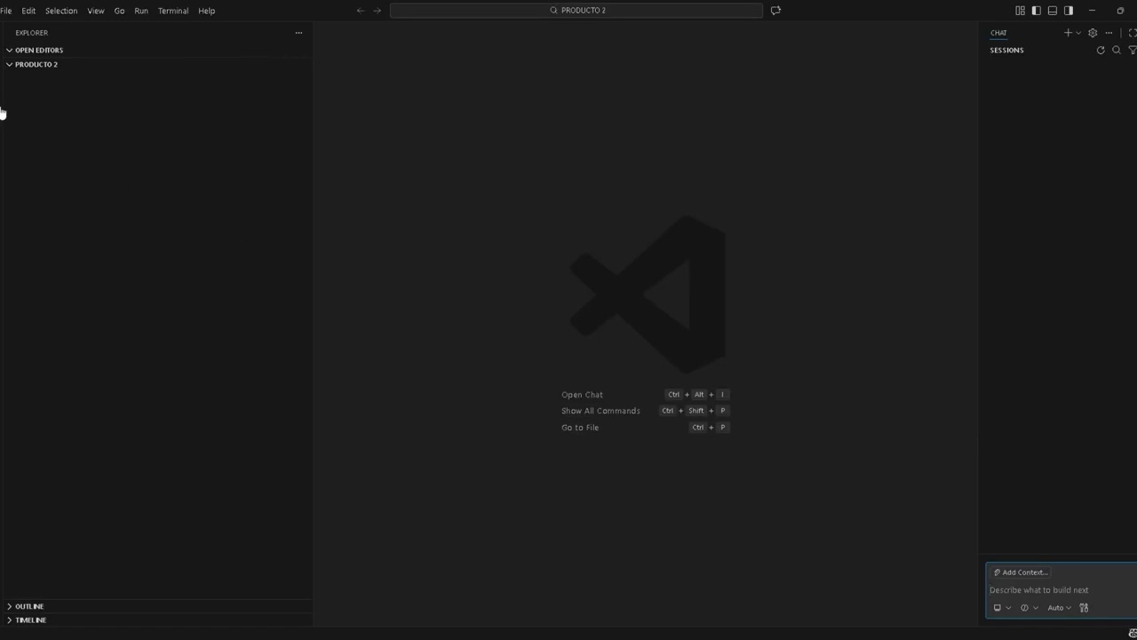Image resolution: width=1137 pixels, height=640 pixels.
Task: Click the Open Chat shortcut hint
Action: [582, 395]
